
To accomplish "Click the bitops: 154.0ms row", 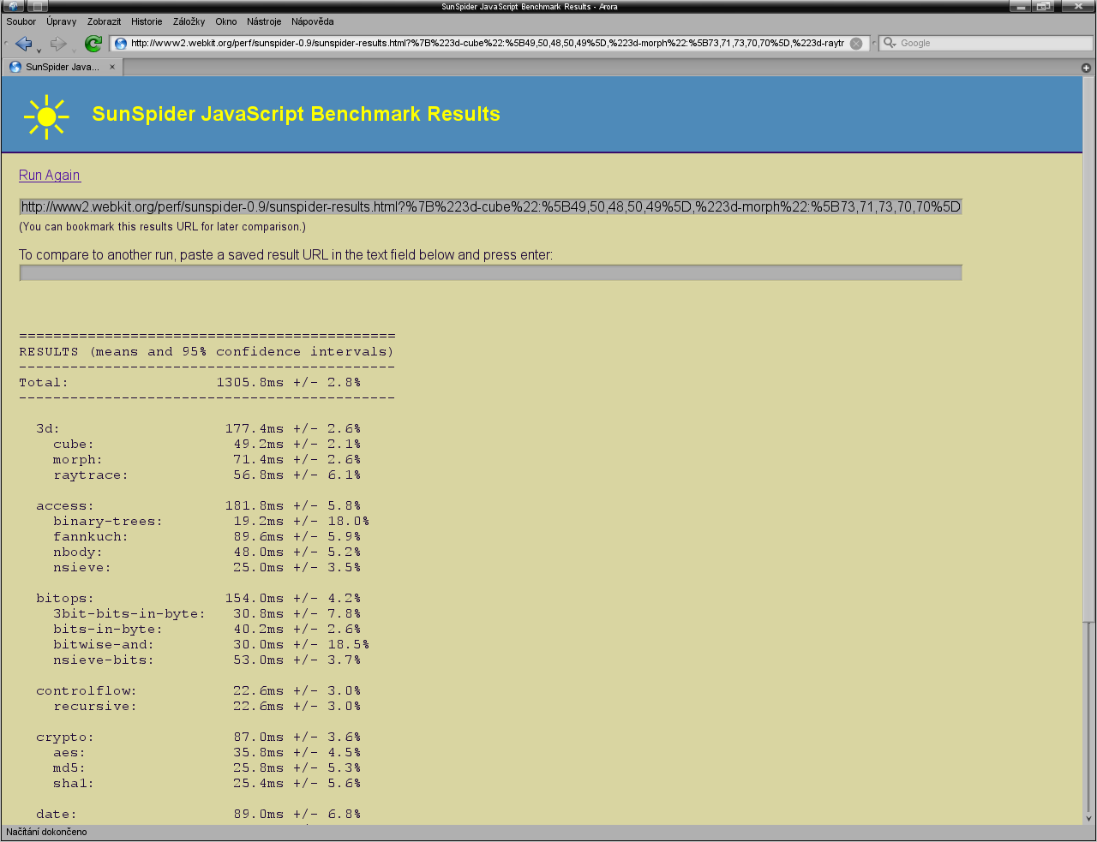I will click(199, 598).
